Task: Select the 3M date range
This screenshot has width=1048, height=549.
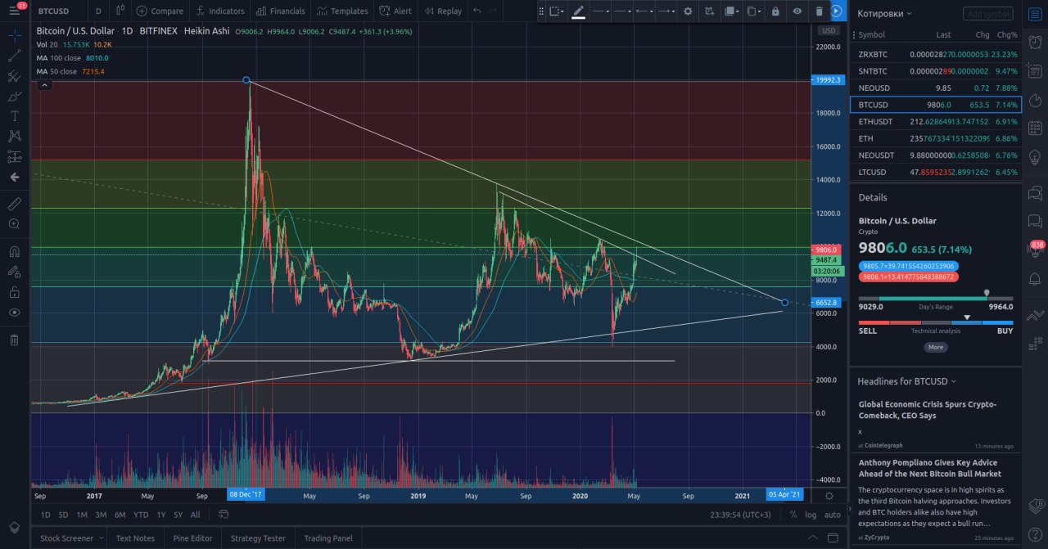Action: click(101, 515)
